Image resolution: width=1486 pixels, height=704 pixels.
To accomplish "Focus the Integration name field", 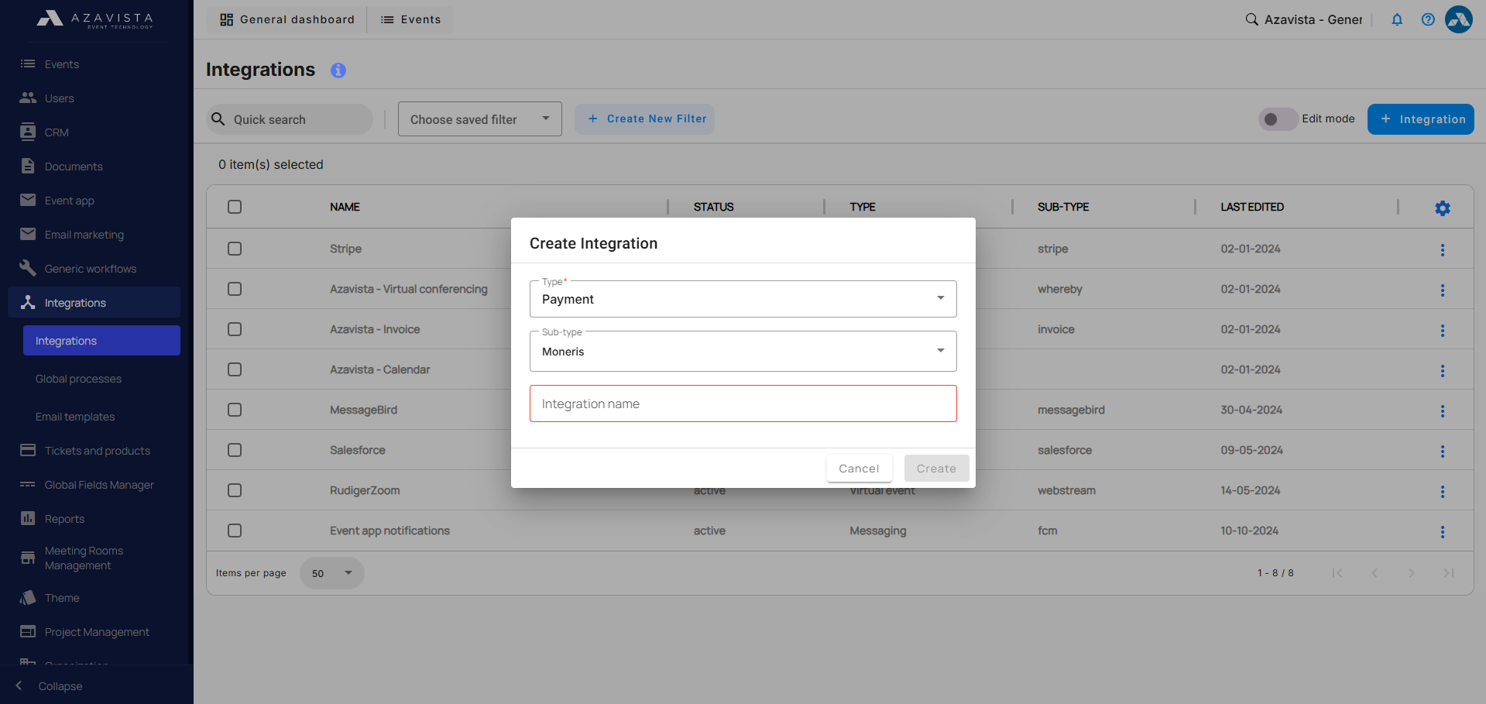I will tap(743, 404).
